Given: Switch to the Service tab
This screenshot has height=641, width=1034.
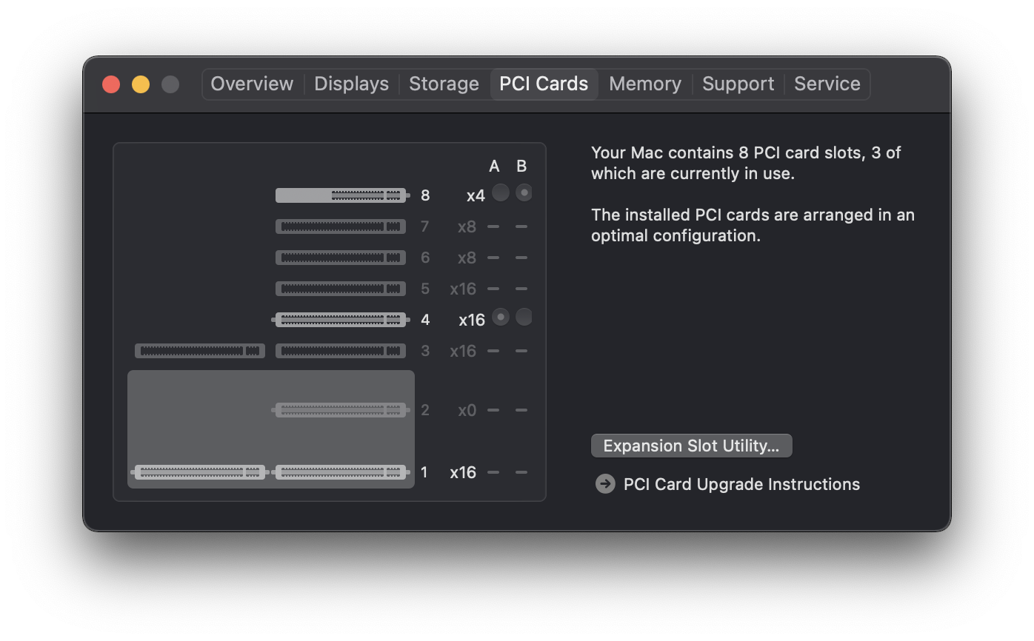Looking at the screenshot, I should click(827, 84).
